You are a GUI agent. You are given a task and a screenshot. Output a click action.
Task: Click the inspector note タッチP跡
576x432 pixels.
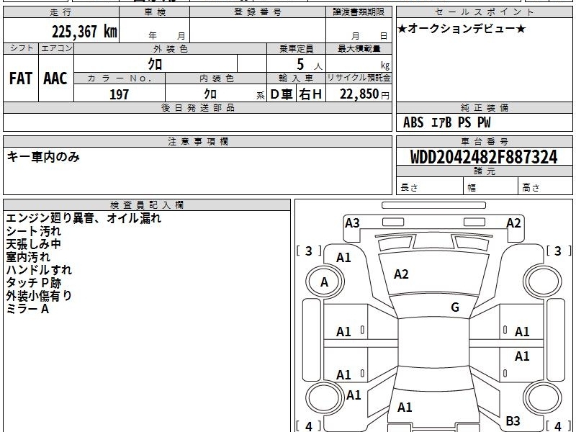(33, 283)
